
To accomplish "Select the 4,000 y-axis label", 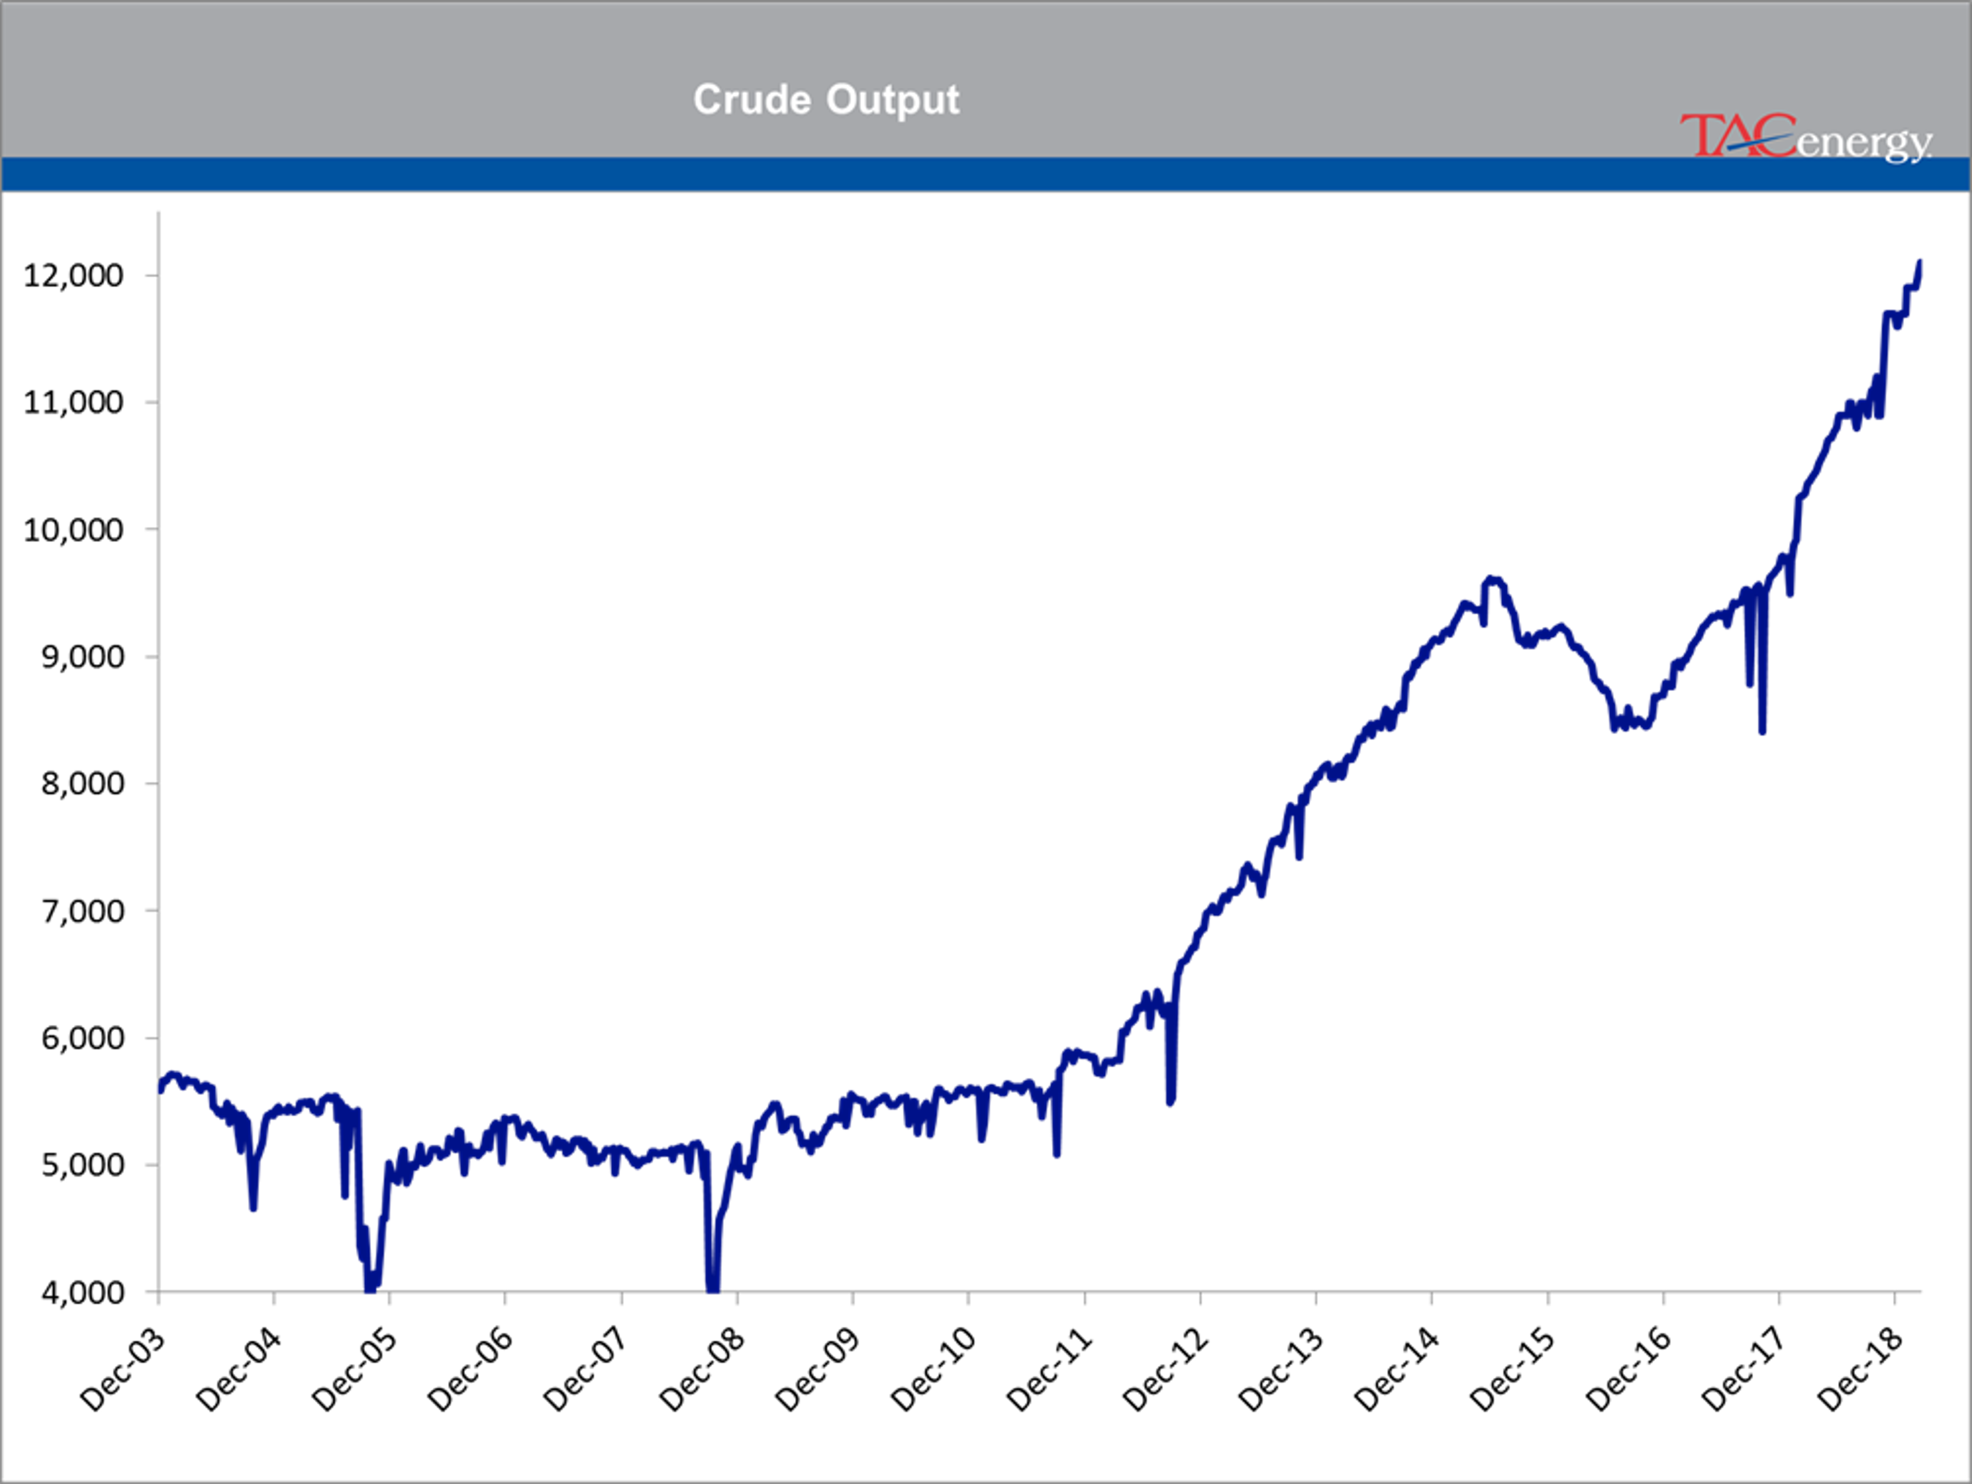I will pos(82,1293).
